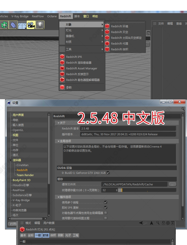Expand the 材质 submenu
Image resolution: width=187 pixels, height=245 pixels.
[82, 42]
